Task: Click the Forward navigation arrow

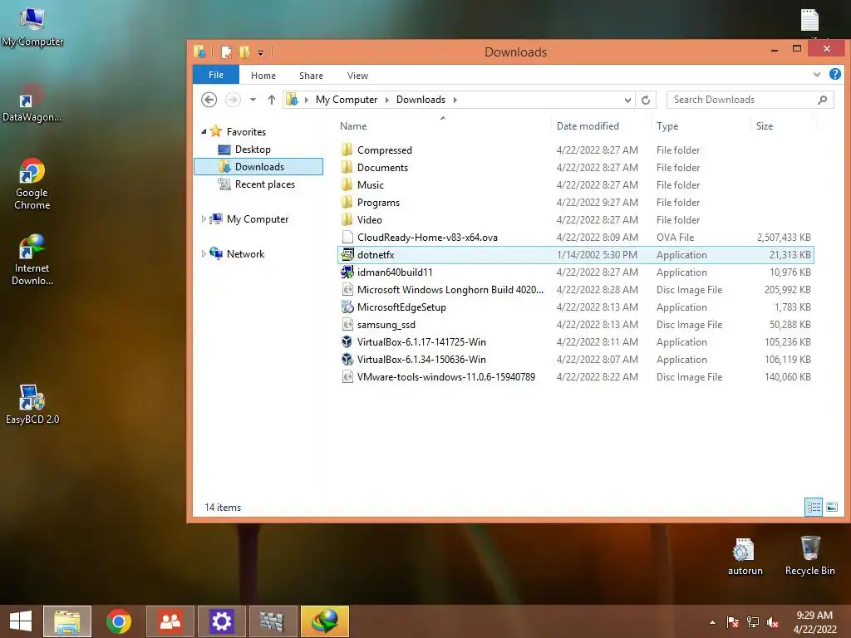Action: [233, 100]
